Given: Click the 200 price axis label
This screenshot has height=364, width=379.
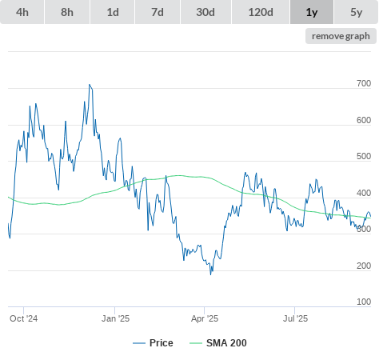Looking at the screenshot, I should (364, 266).
